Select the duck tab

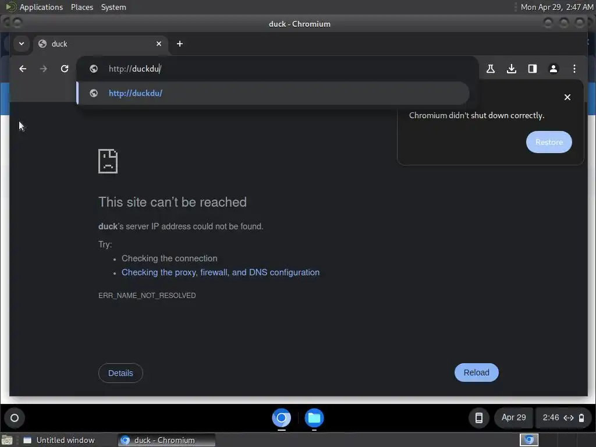tap(100, 44)
